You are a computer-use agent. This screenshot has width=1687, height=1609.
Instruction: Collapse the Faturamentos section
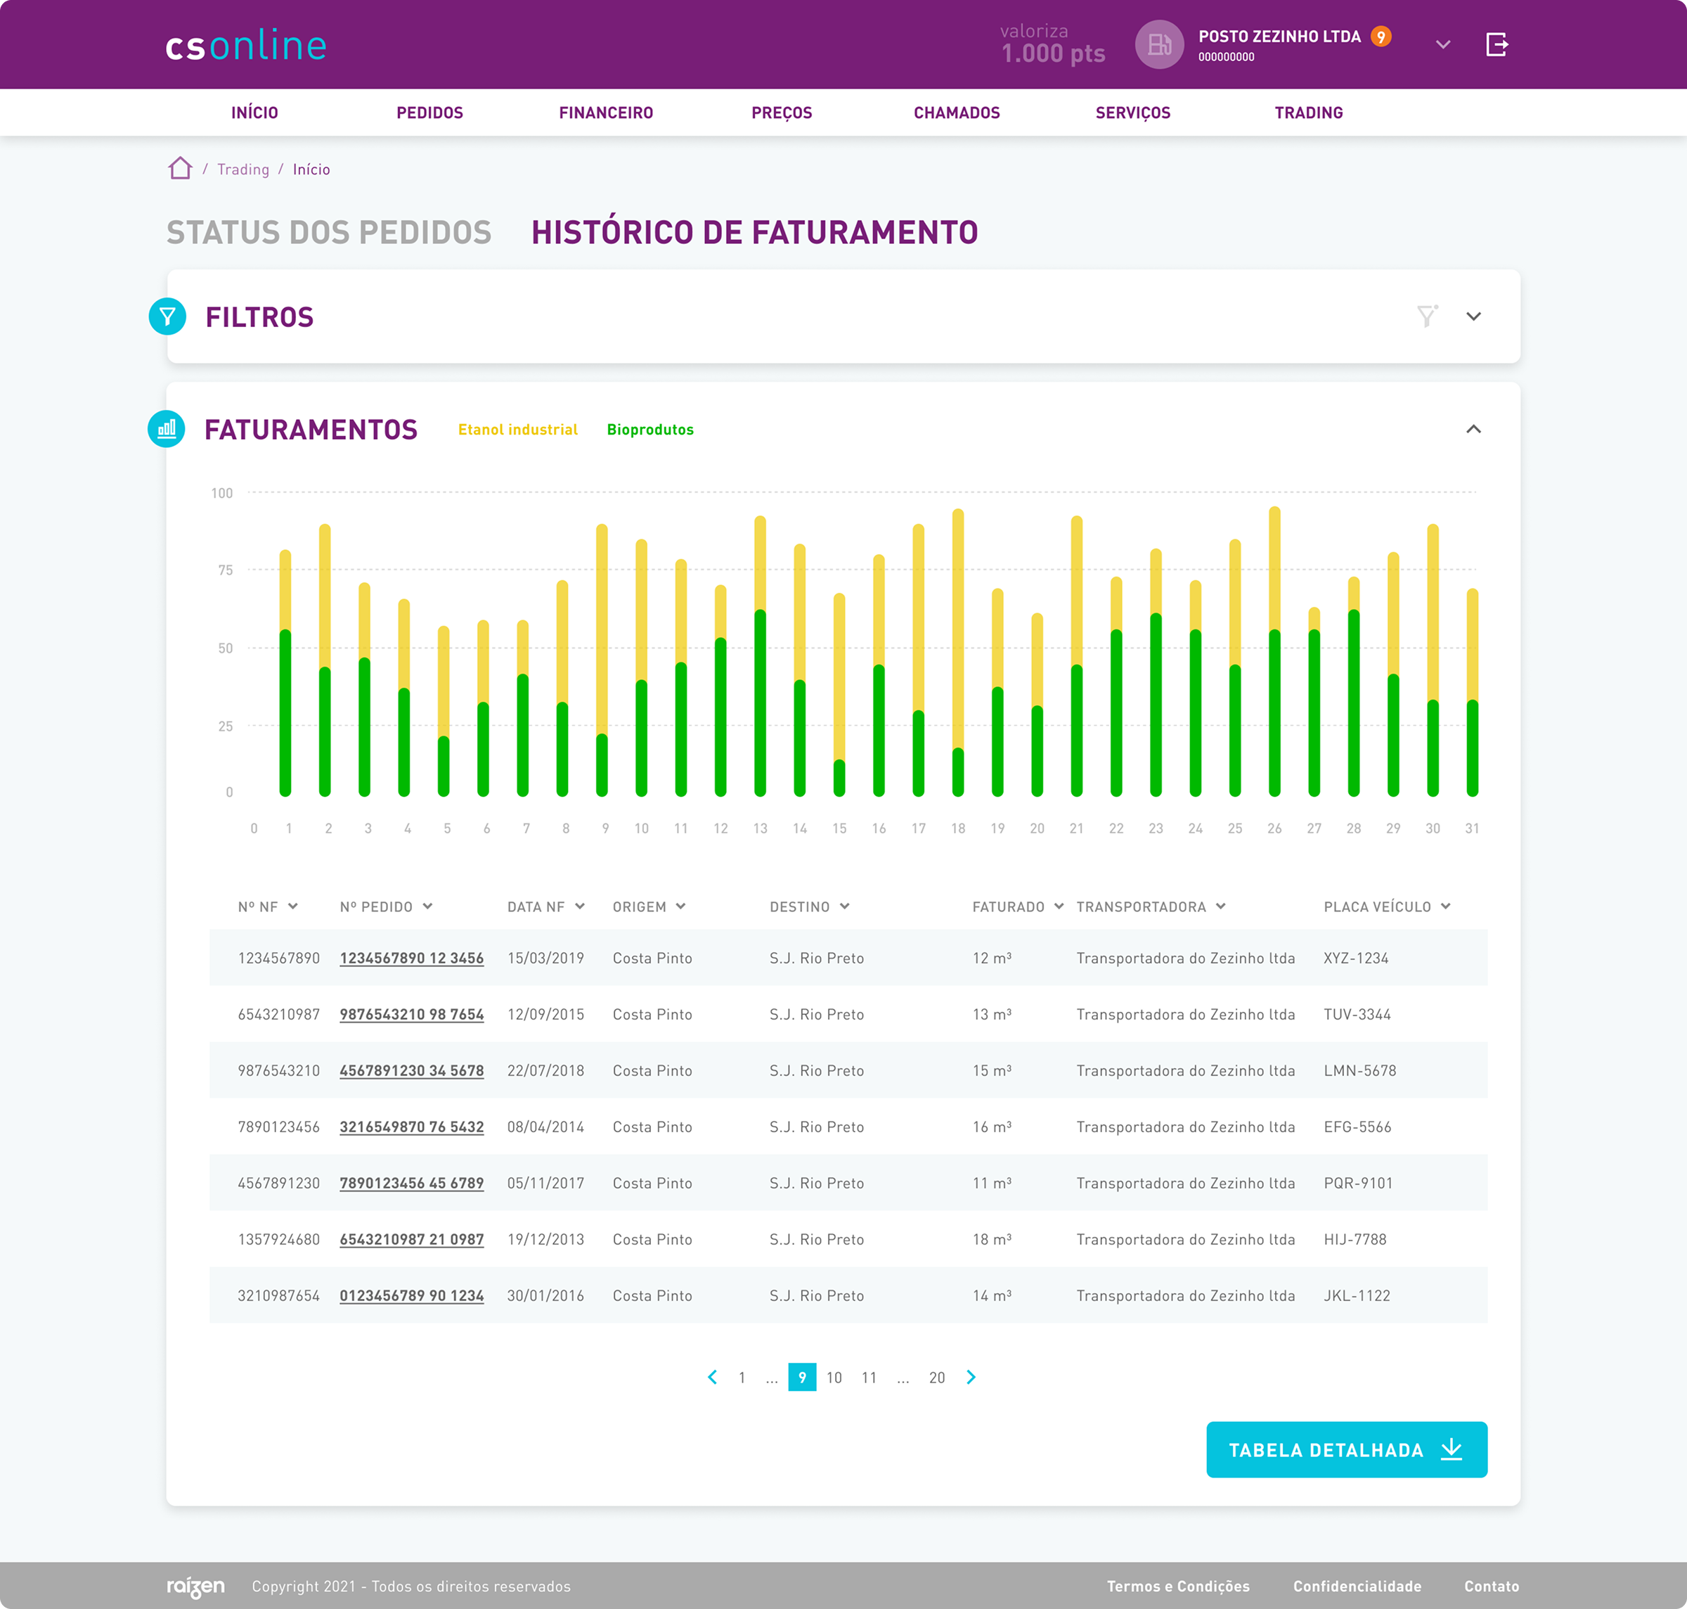tap(1473, 429)
